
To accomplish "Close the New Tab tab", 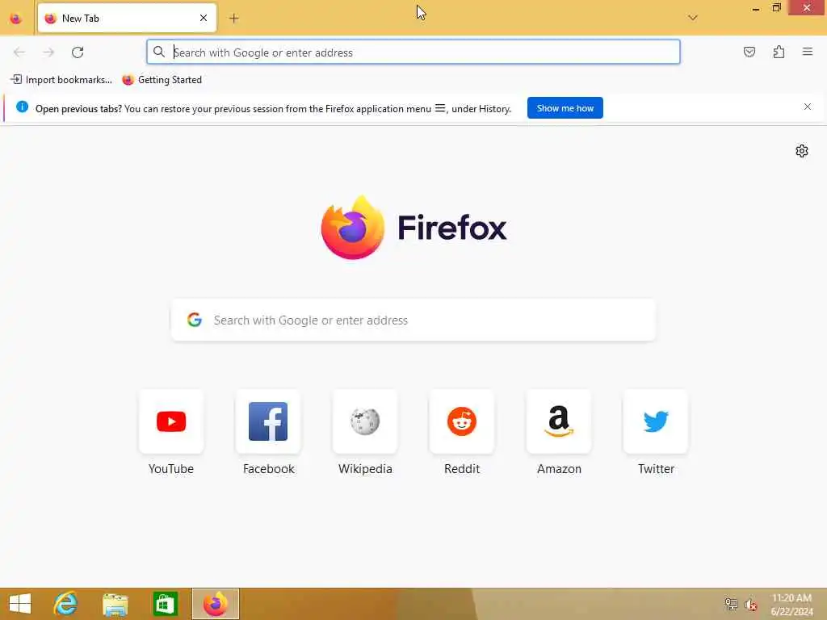I will coord(204,19).
